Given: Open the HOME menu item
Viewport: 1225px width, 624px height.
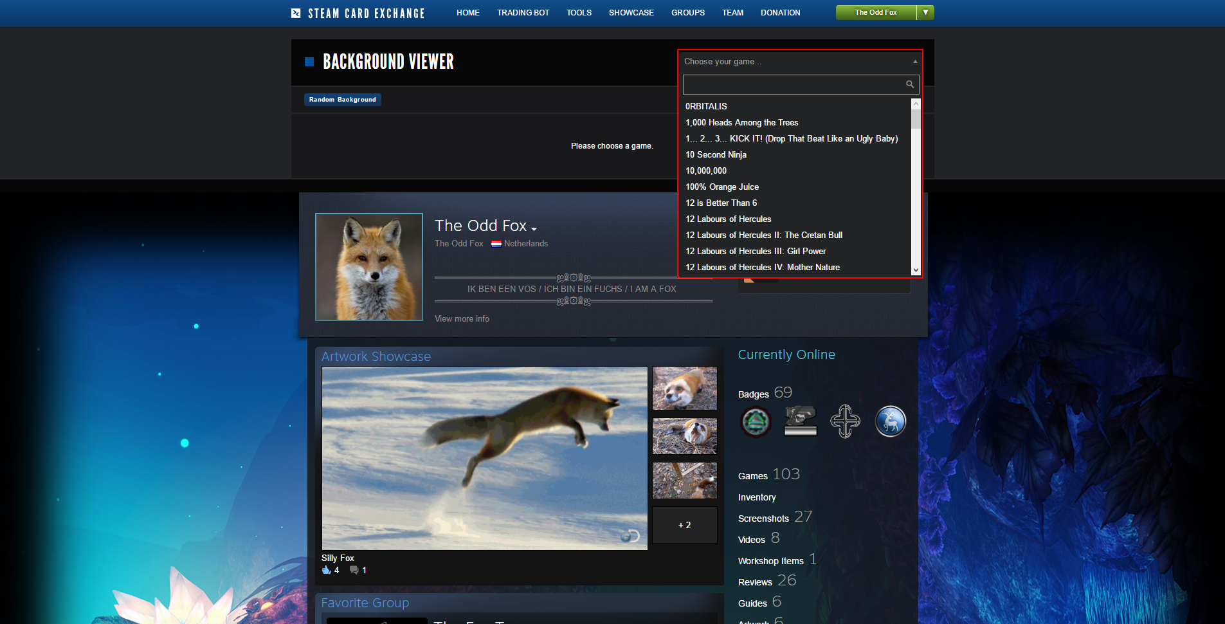Looking at the screenshot, I should tap(468, 13).
